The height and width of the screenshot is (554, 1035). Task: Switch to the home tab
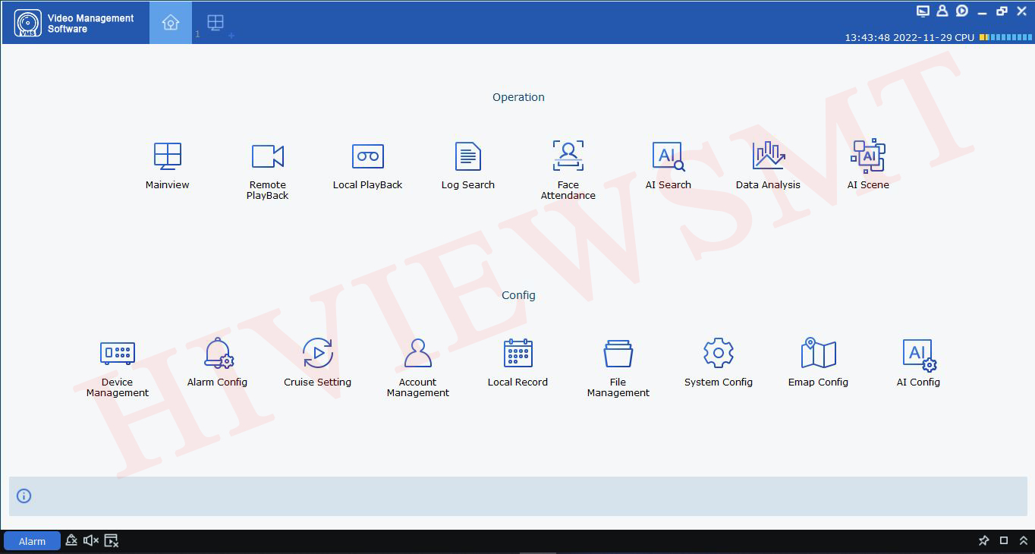point(170,23)
